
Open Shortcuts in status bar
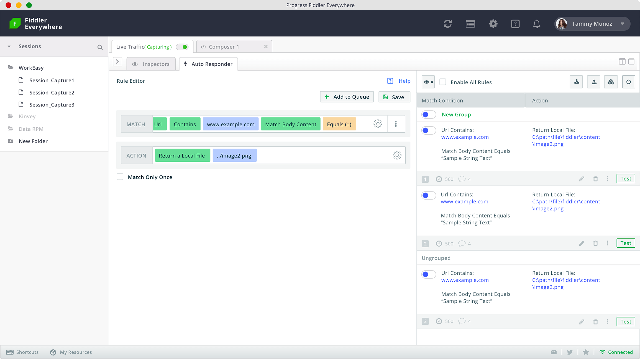point(22,352)
